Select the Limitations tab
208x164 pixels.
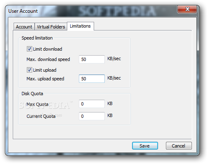click(x=80, y=26)
